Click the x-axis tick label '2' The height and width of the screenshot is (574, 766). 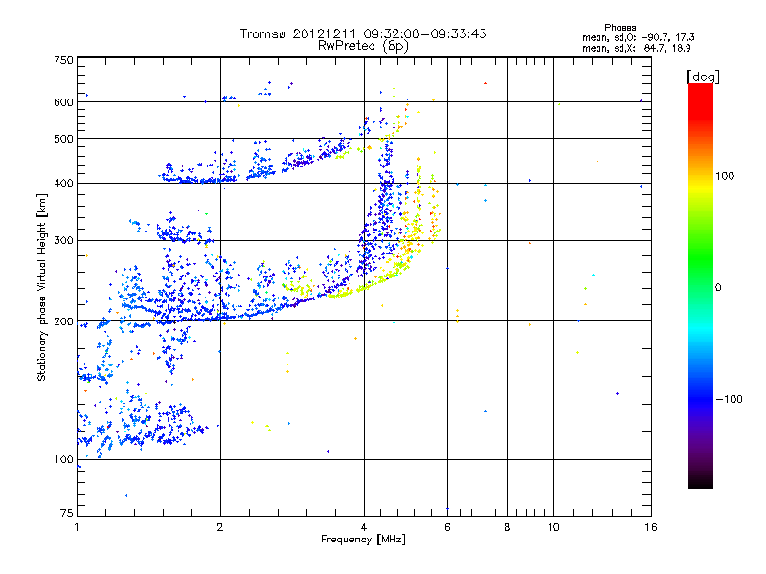tap(220, 527)
